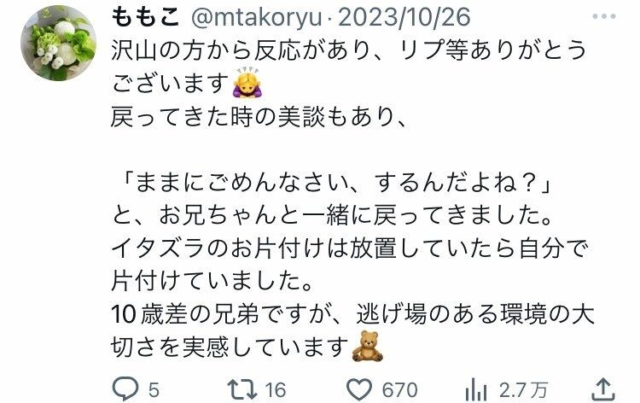Click the bowing woman emoji
This screenshot has width=640, height=403.
tap(246, 82)
